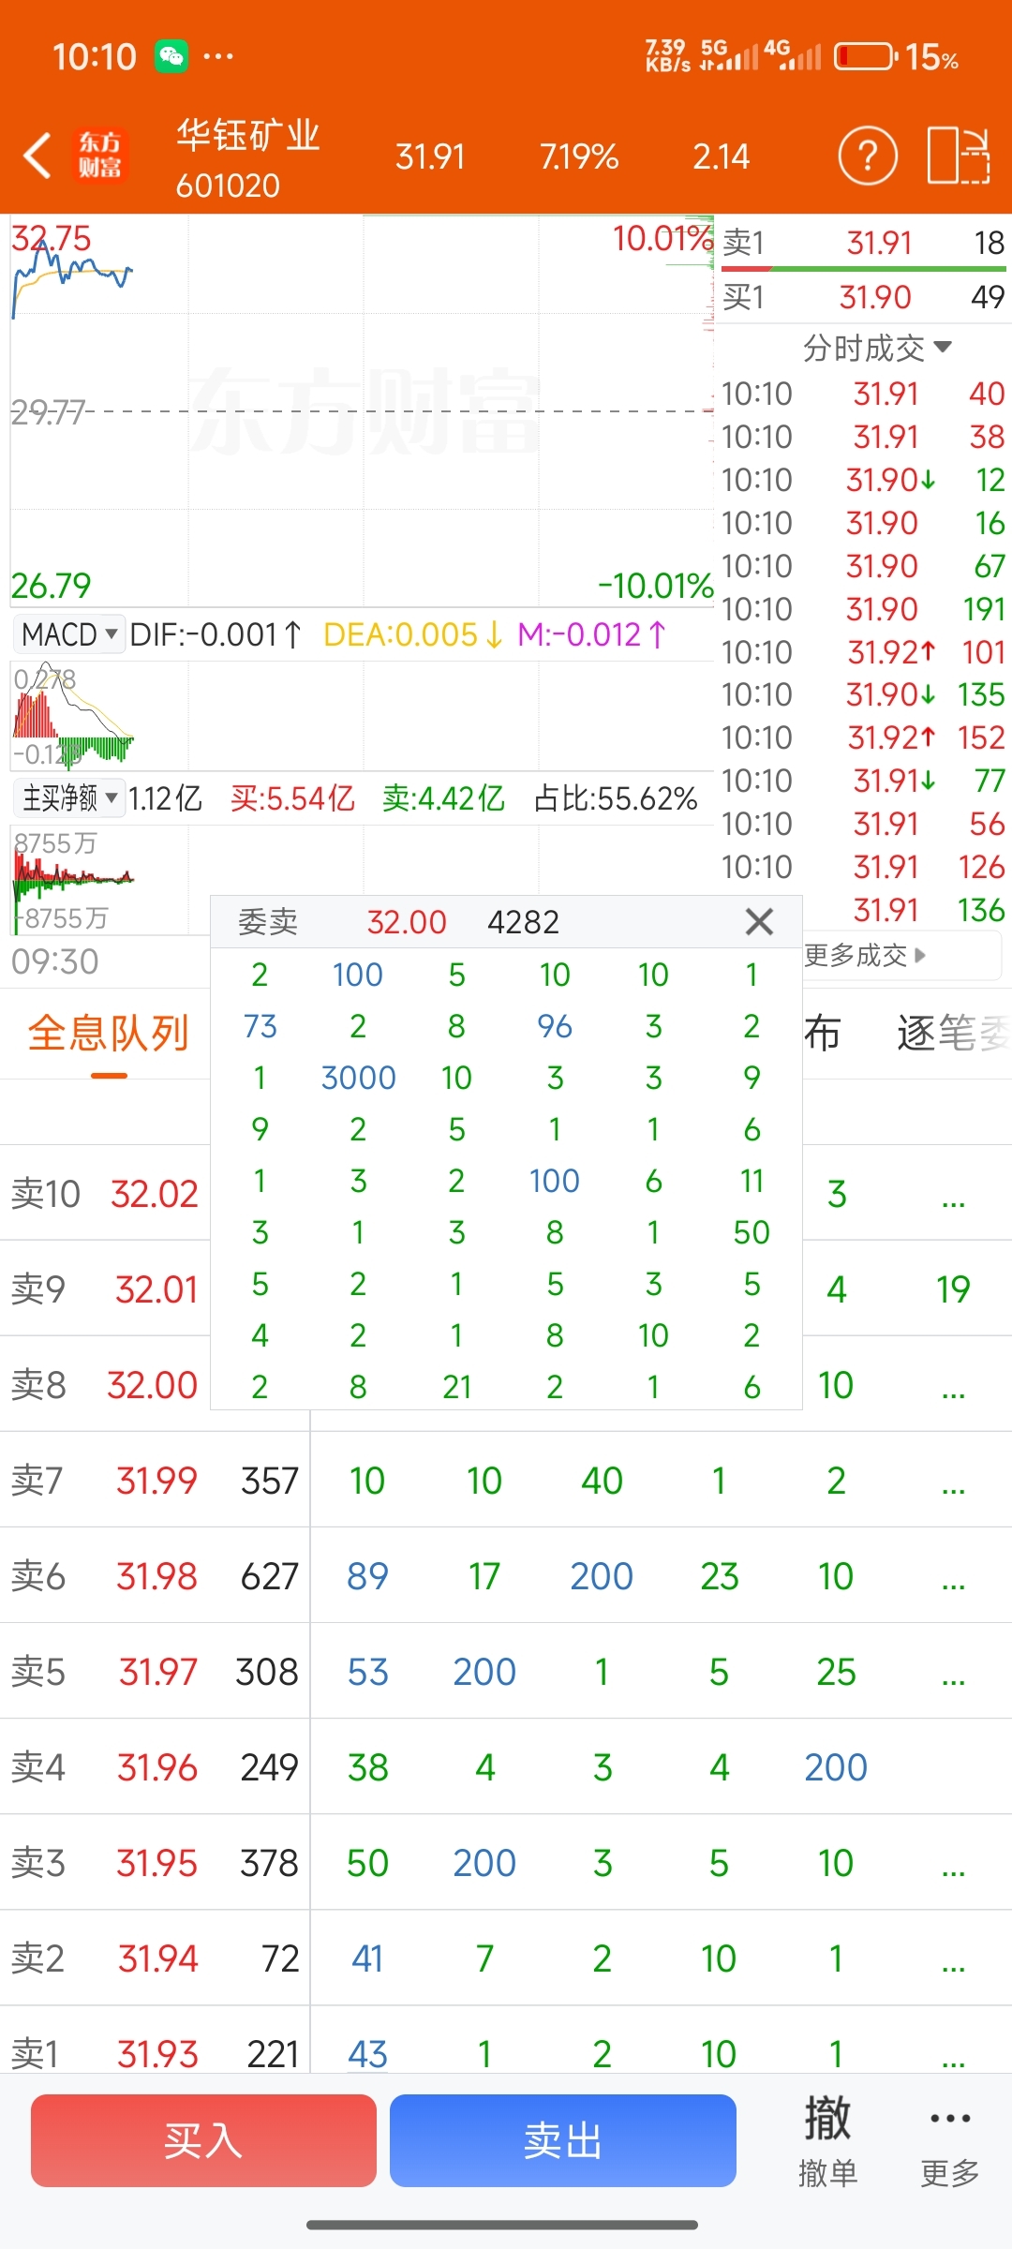This screenshot has height=2249, width=1012.
Task: Open WeChat notification icon in status bar
Action: tap(171, 57)
